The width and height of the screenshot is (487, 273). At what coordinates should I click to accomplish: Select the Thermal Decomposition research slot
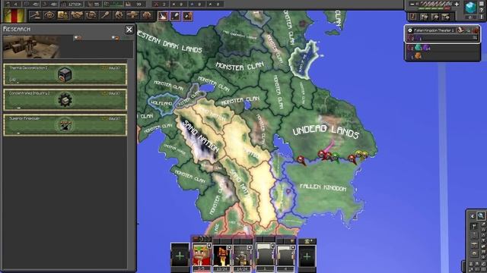65,74
